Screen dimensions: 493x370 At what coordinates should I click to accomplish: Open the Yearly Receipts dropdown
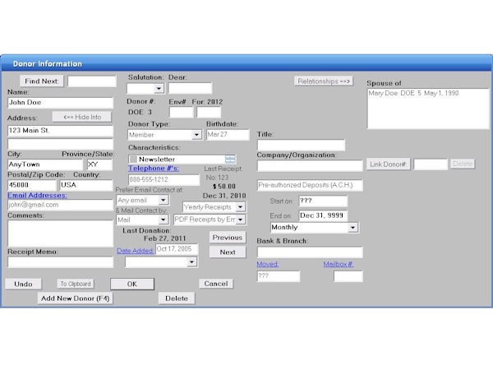[240, 207]
